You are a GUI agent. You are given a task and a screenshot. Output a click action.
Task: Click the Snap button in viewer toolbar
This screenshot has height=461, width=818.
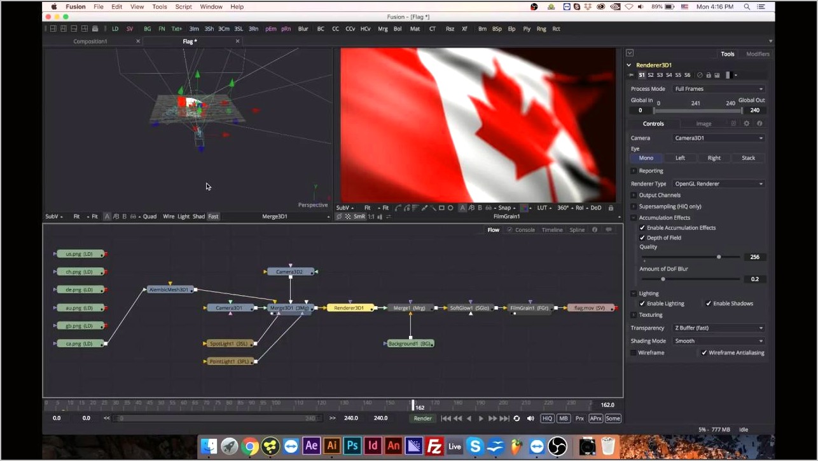(x=504, y=208)
